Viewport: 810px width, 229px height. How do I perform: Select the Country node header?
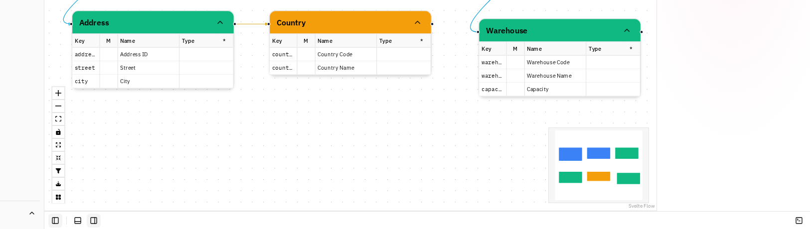coord(350,22)
